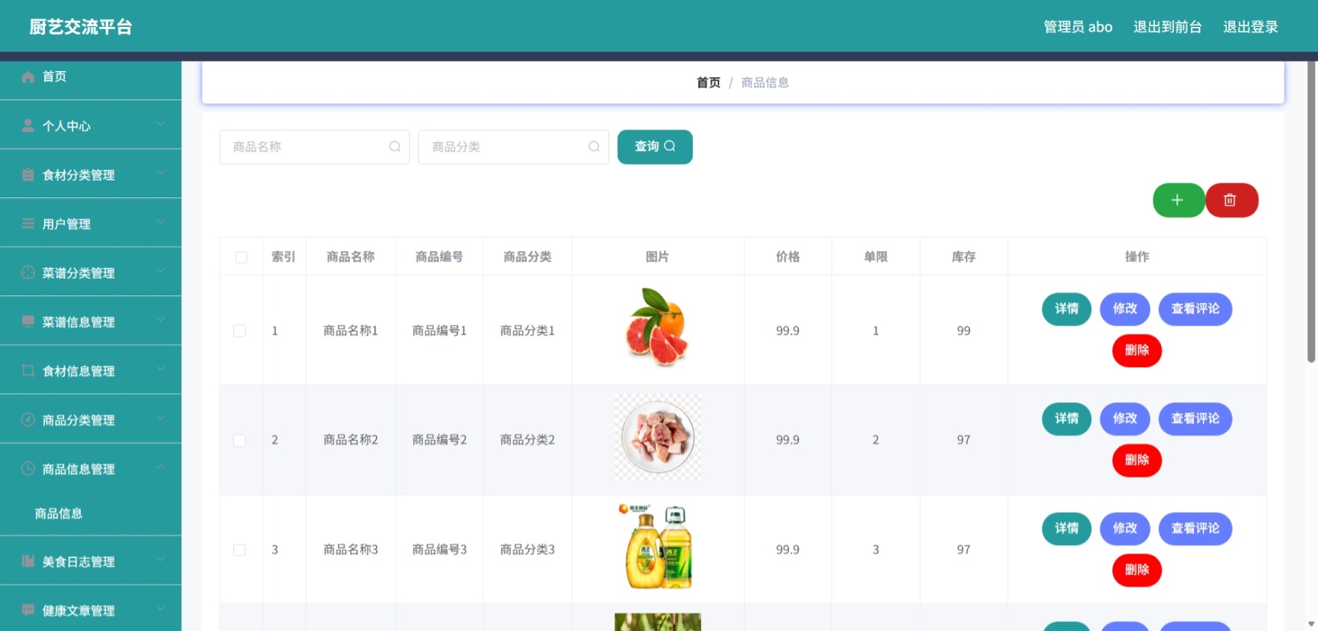Expand the 菜谱信息管理 chevron

pos(161,319)
